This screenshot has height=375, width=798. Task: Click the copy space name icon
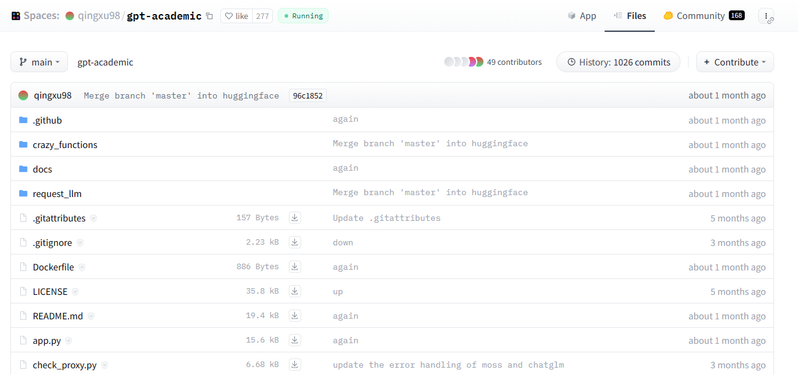pyautogui.click(x=209, y=16)
